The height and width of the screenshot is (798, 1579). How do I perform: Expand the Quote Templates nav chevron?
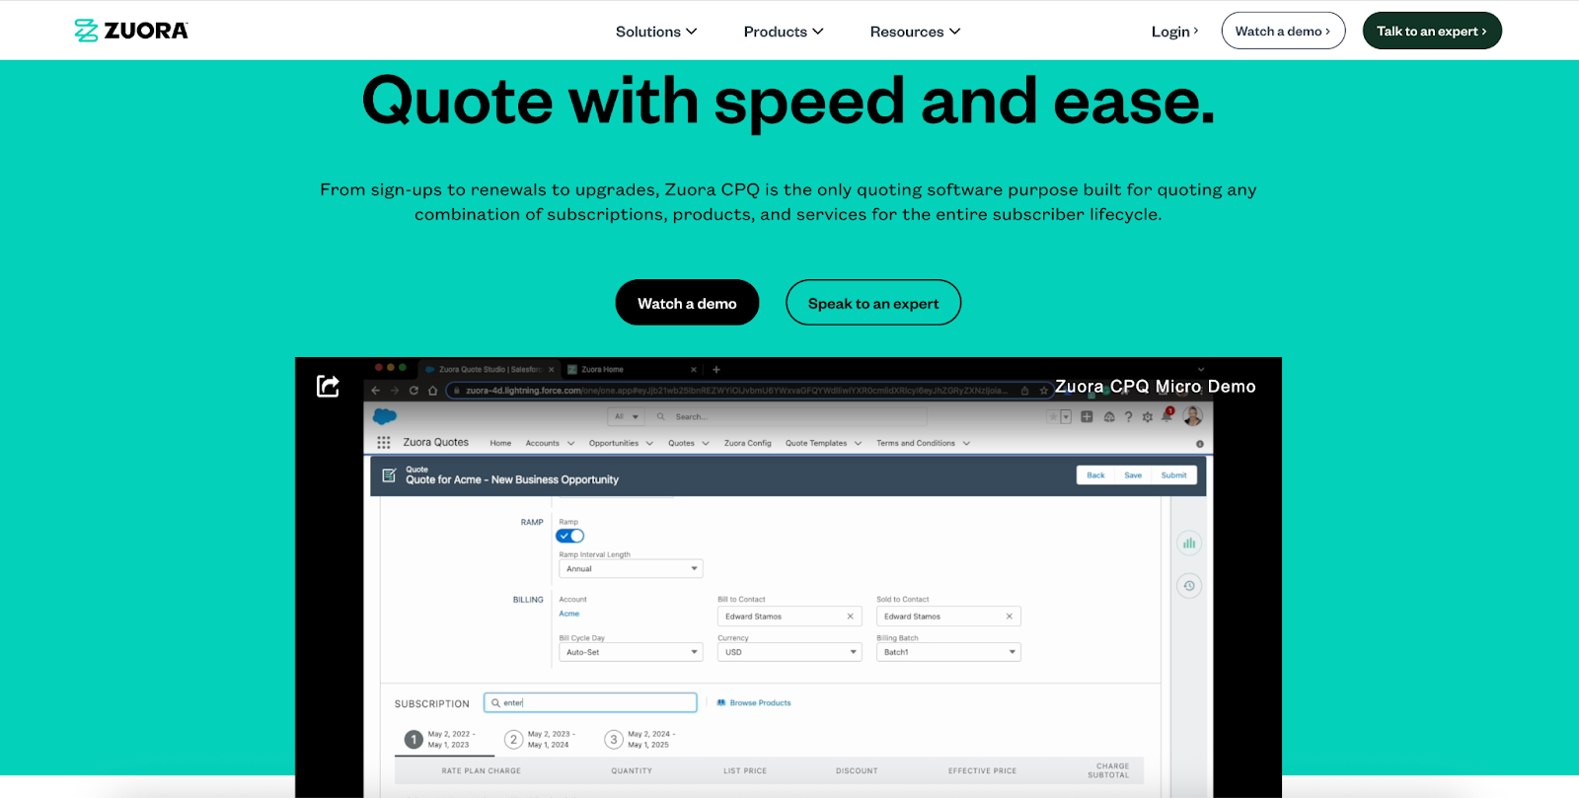pyautogui.click(x=858, y=444)
